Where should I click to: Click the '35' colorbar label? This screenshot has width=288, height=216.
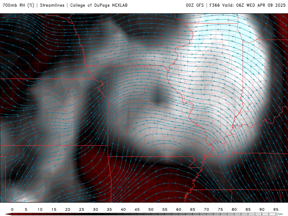click(109, 210)
